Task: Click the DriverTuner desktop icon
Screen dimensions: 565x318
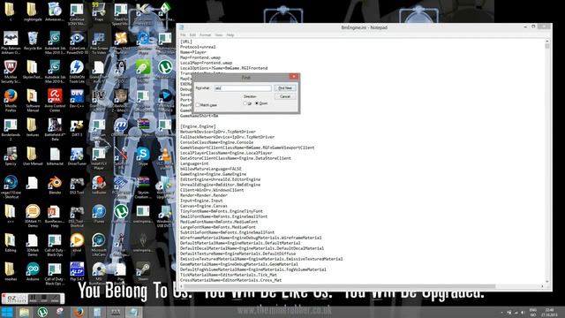Action: pos(77,156)
